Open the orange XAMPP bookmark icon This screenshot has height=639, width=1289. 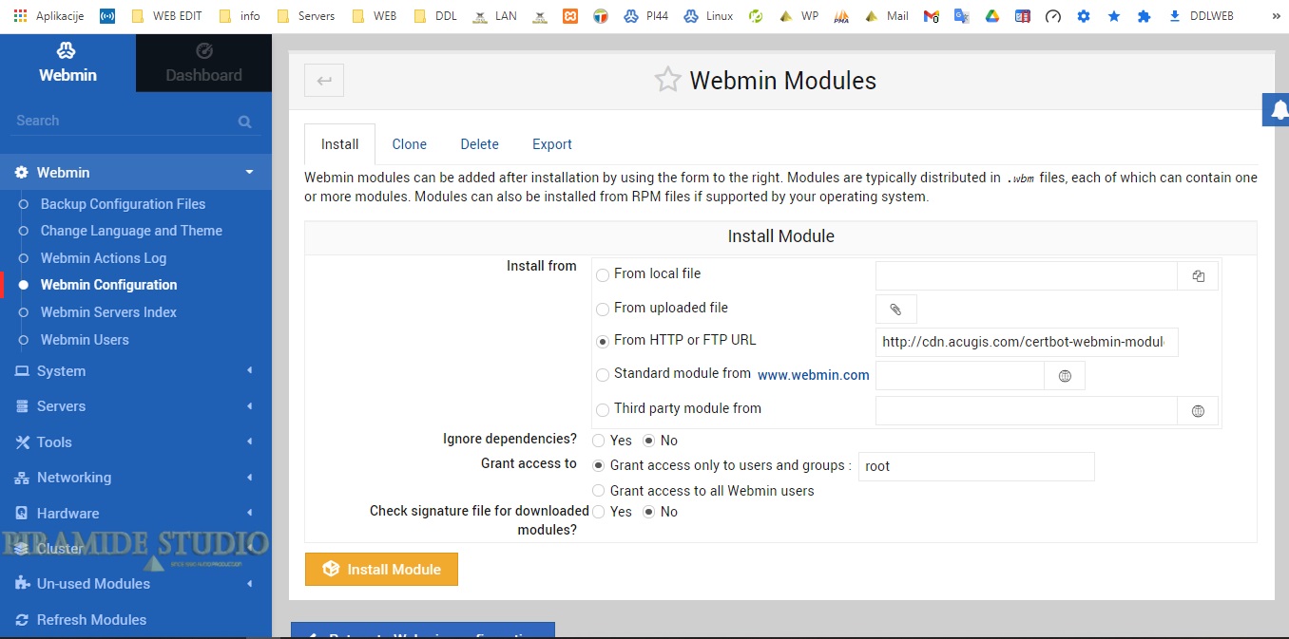[570, 16]
